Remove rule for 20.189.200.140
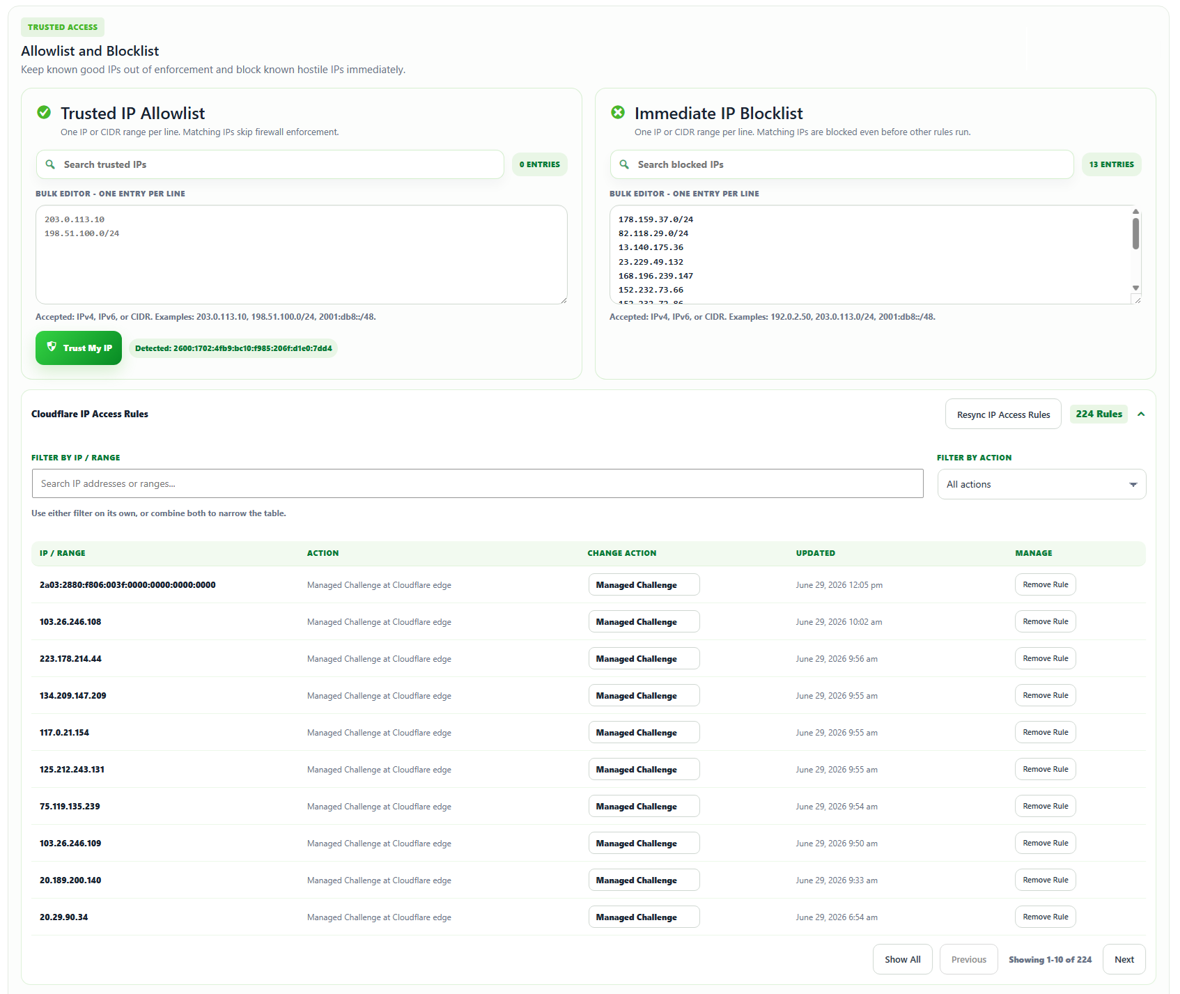 [1045, 880]
